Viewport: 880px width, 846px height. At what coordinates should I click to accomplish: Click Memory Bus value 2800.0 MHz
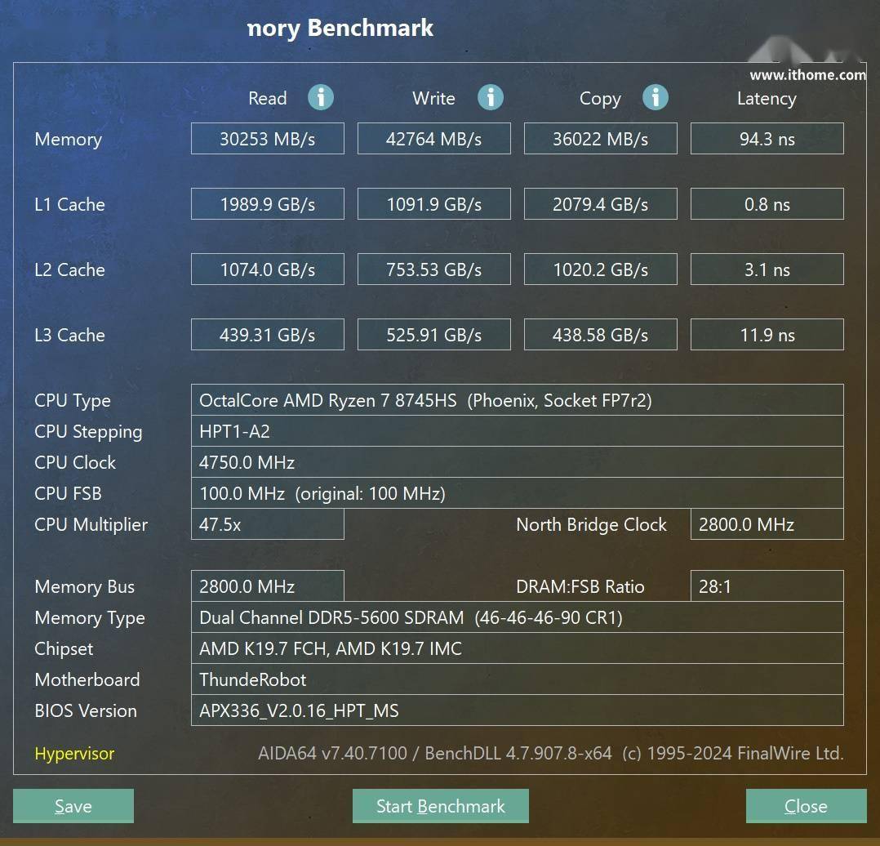coord(268,586)
